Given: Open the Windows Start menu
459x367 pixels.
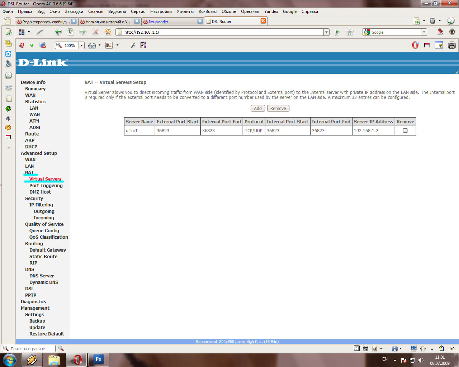Looking at the screenshot, I should 9,359.
